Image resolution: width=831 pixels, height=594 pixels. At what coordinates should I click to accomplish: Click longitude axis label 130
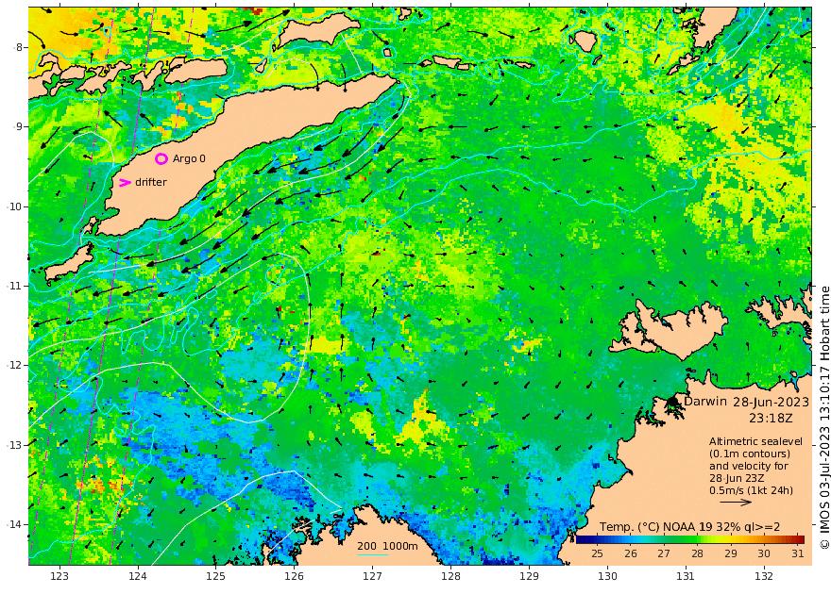[x=607, y=576]
